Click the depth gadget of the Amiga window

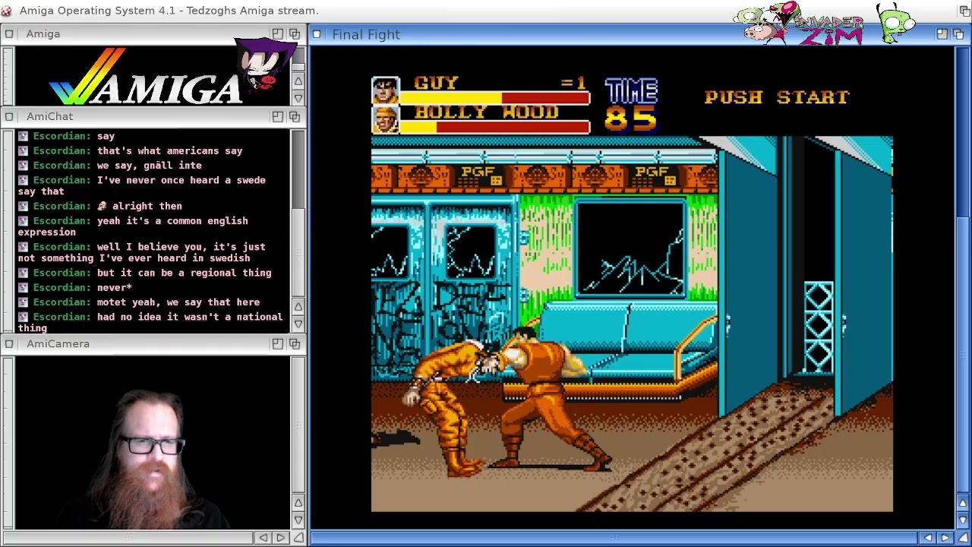tap(295, 34)
